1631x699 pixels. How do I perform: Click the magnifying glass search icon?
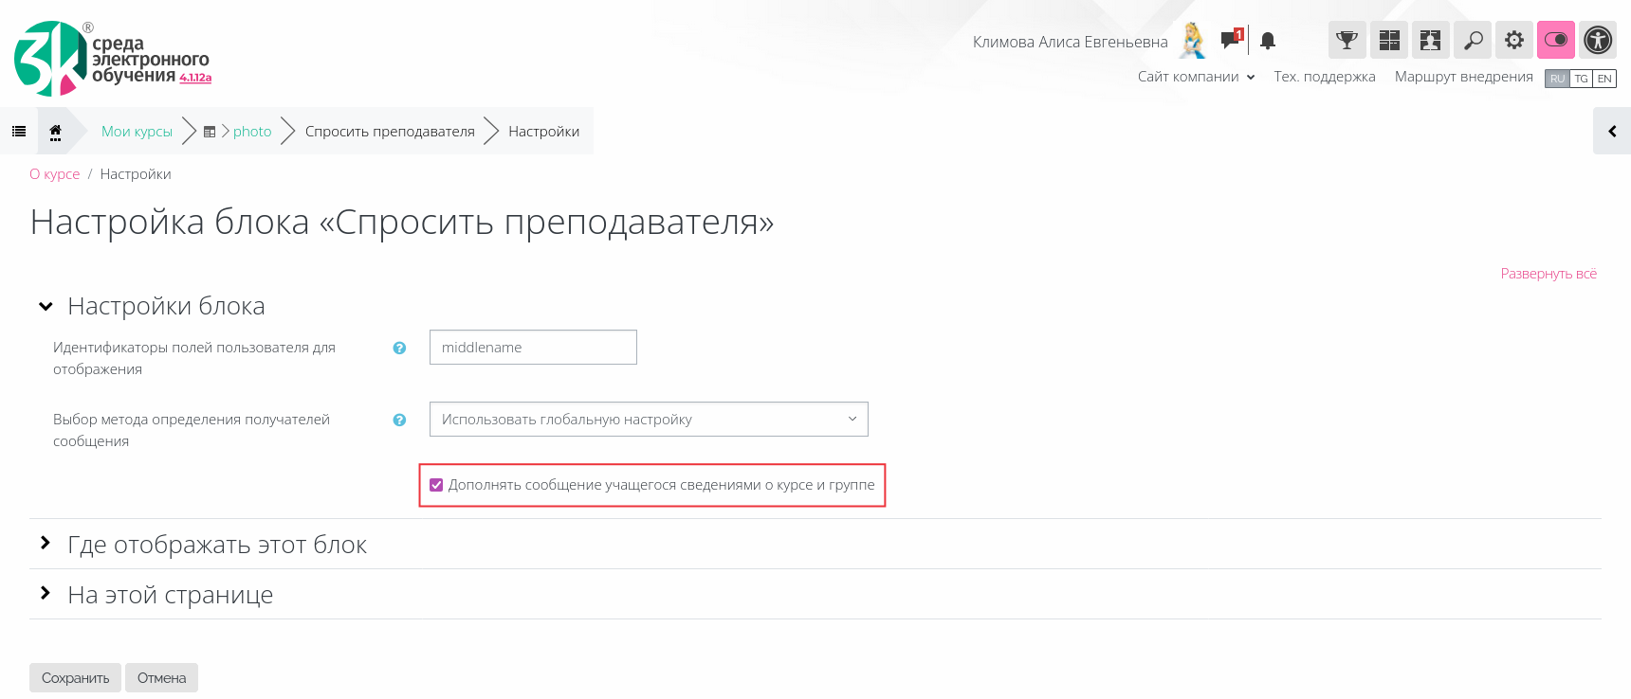1473,40
